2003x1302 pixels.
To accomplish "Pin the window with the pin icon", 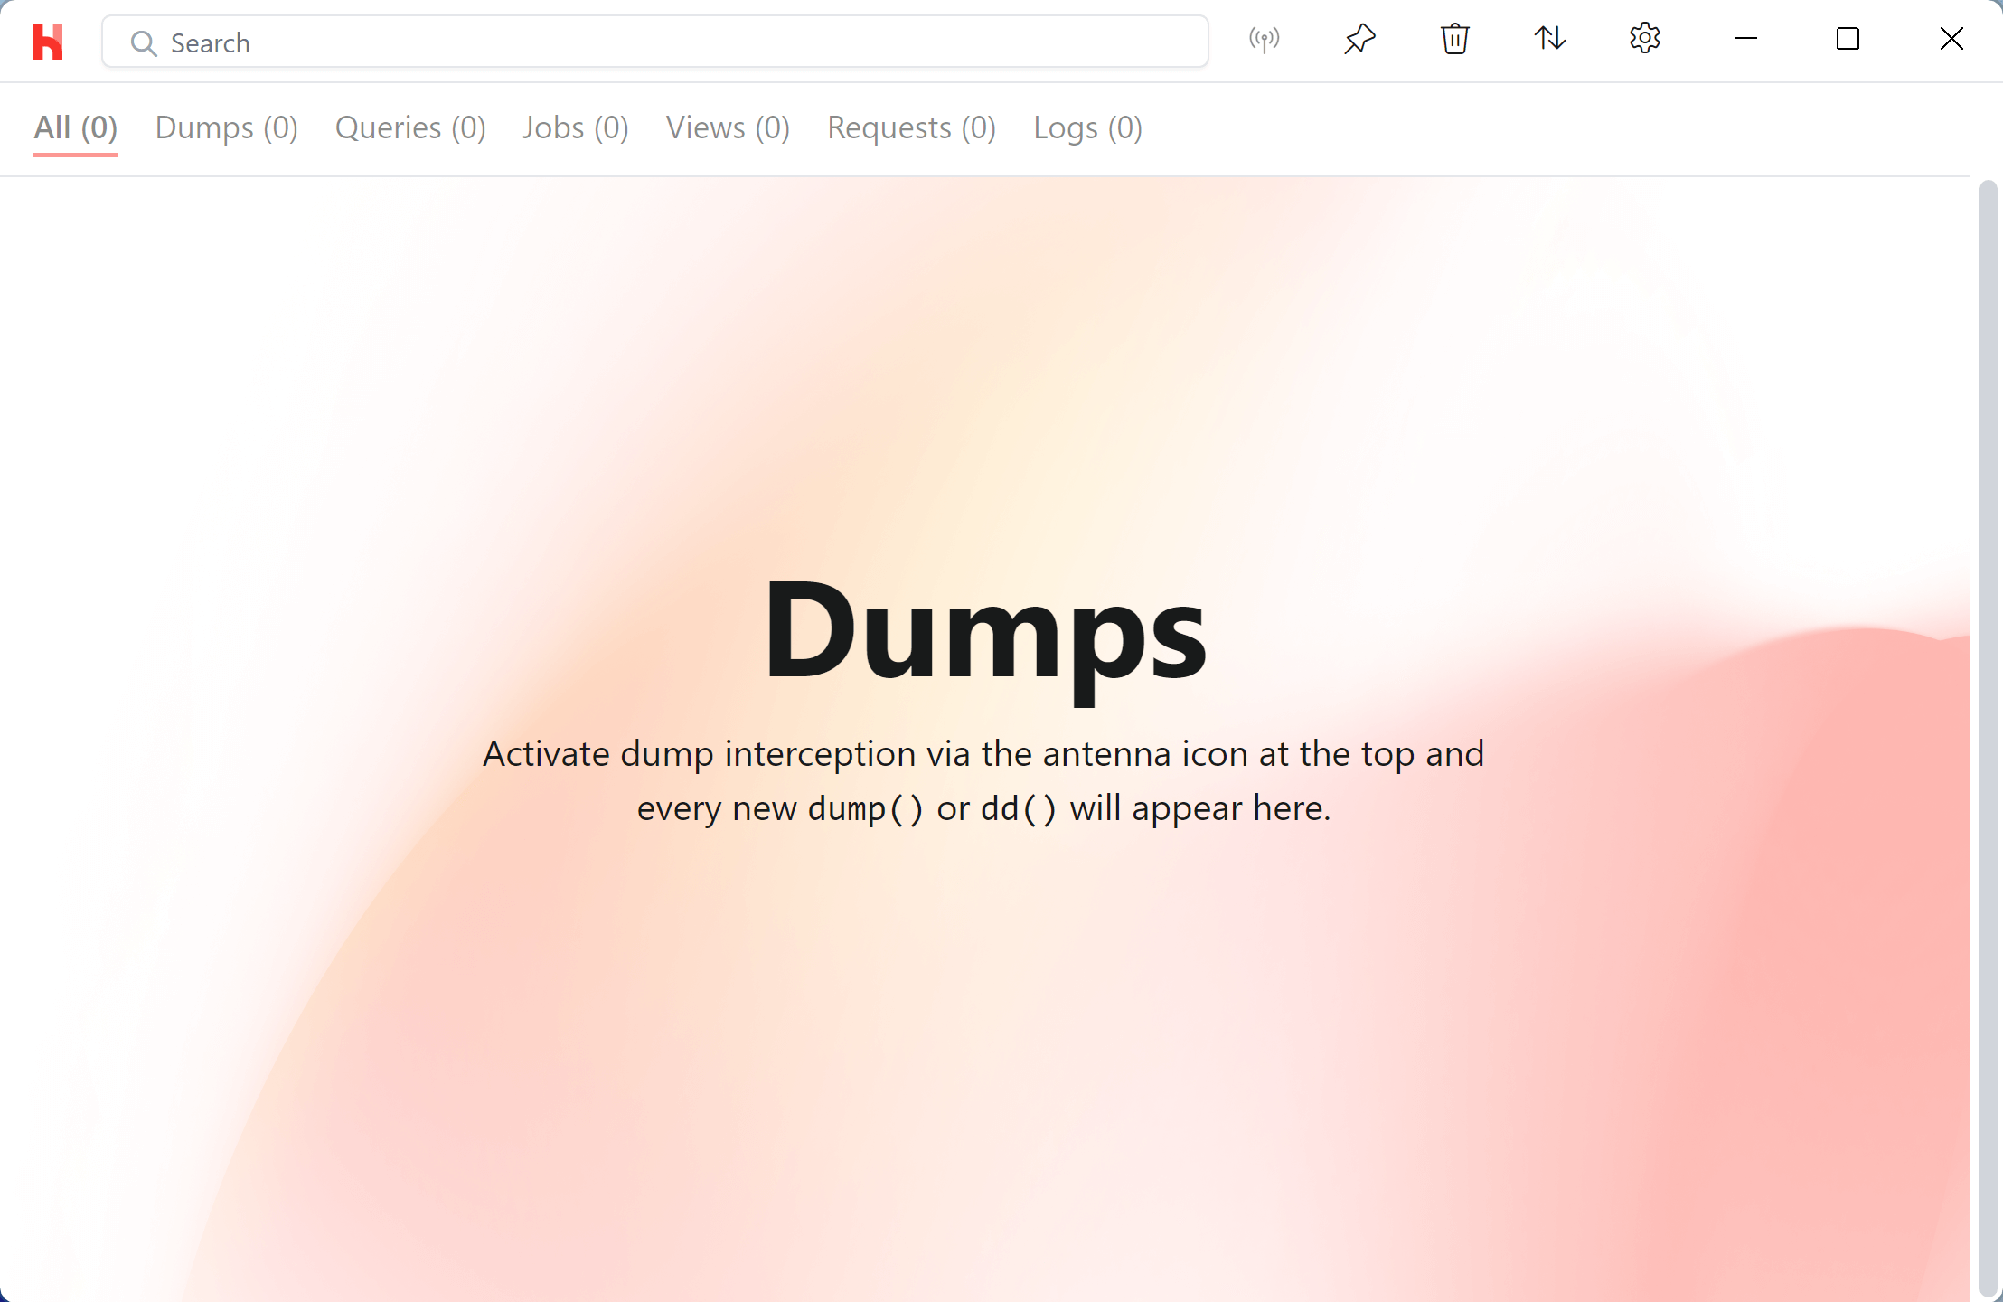I will click(x=1359, y=40).
